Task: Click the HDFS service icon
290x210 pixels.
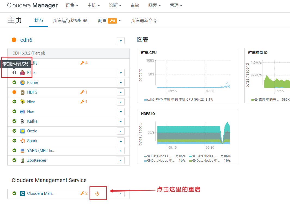Action: point(23,92)
